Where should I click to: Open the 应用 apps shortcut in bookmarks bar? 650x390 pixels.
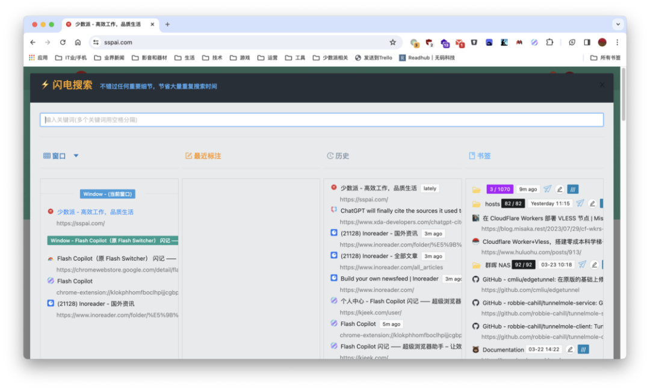pyautogui.click(x=38, y=58)
